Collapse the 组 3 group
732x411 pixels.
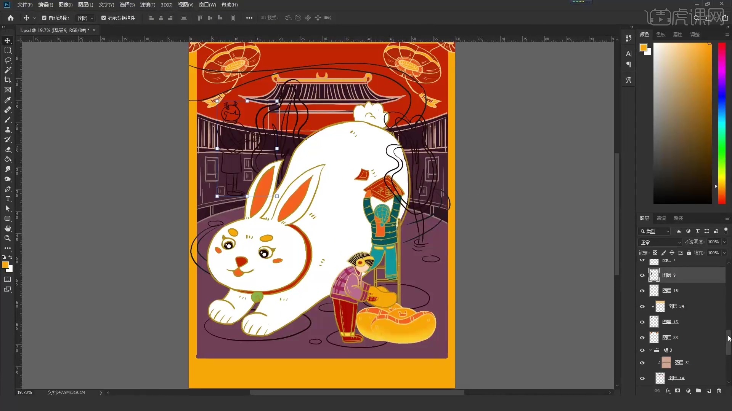click(650, 350)
